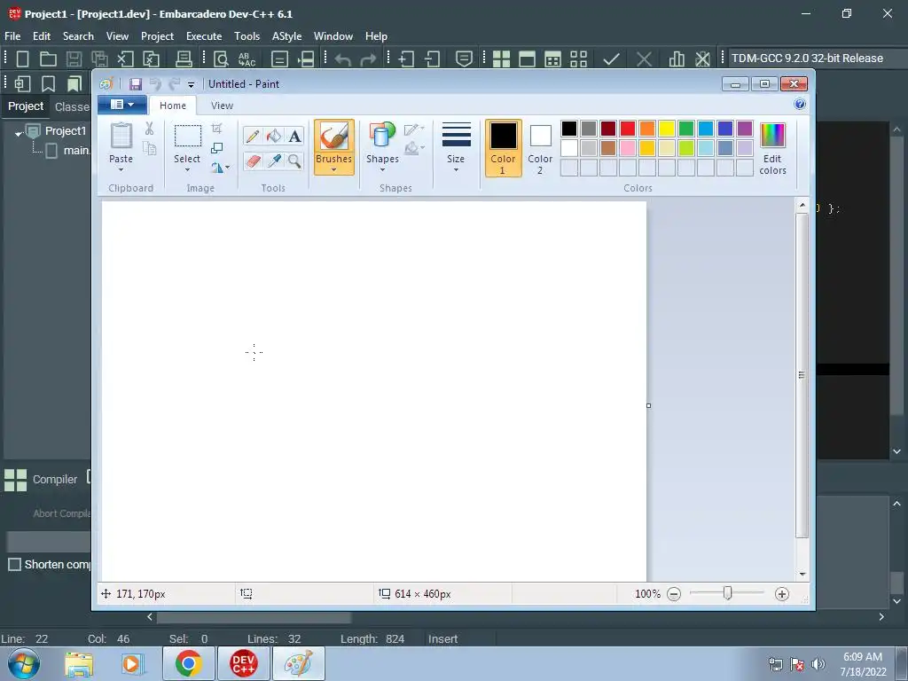Click the Brushes tool icon

click(x=334, y=137)
